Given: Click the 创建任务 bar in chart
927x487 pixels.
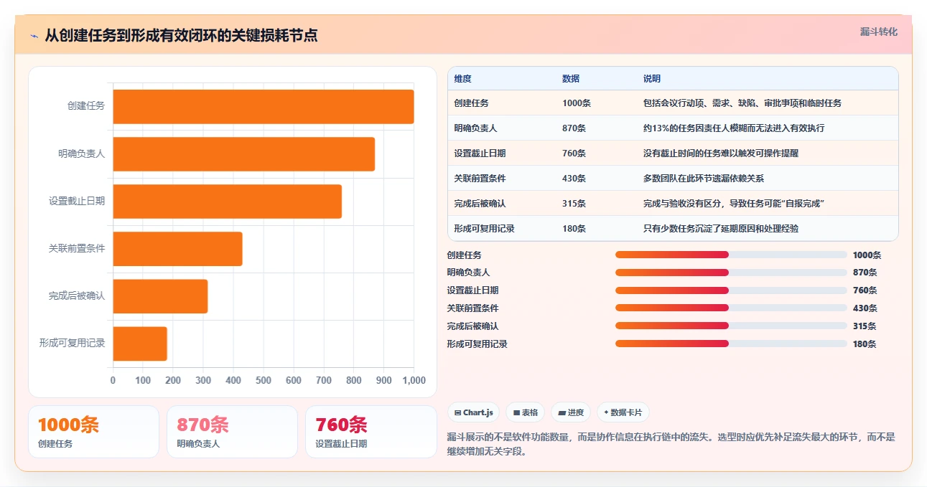Looking at the screenshot, I should (x=263, y=107).
